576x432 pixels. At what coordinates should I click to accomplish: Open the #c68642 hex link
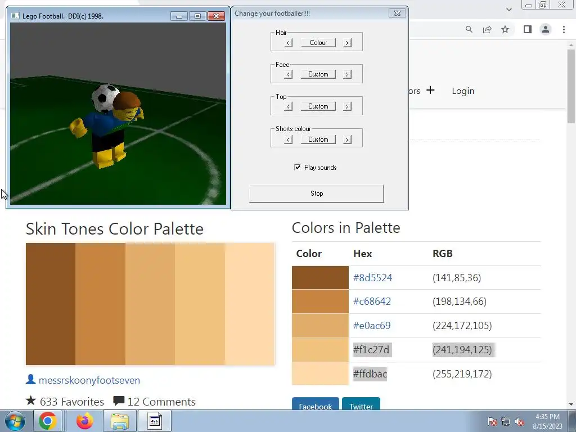(x=372, y=301)
